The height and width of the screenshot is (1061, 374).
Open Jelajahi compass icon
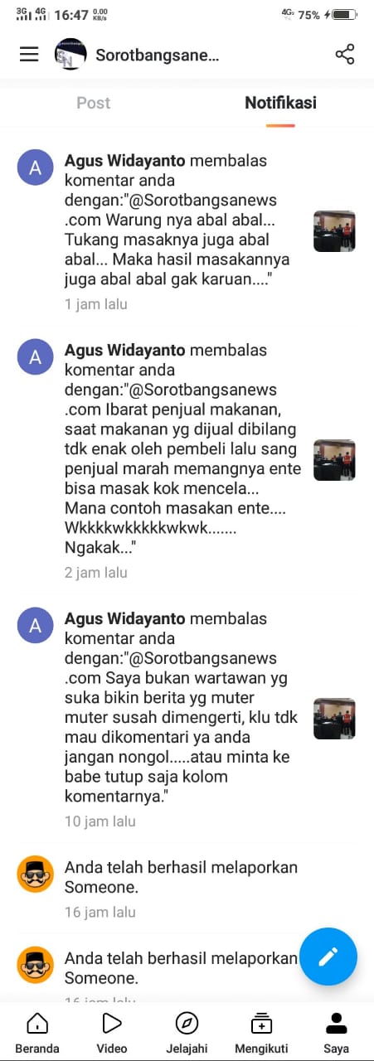tap(187, 1033)
